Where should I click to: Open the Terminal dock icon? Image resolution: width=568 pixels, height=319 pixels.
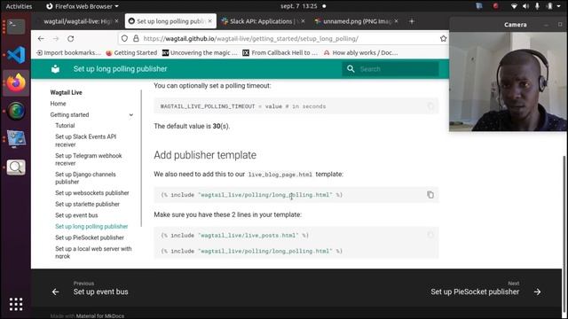point(16,27)
